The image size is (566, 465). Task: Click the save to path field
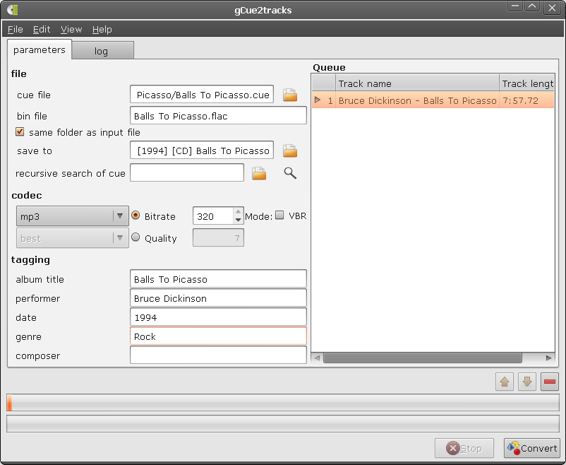[x=202, y=151]
